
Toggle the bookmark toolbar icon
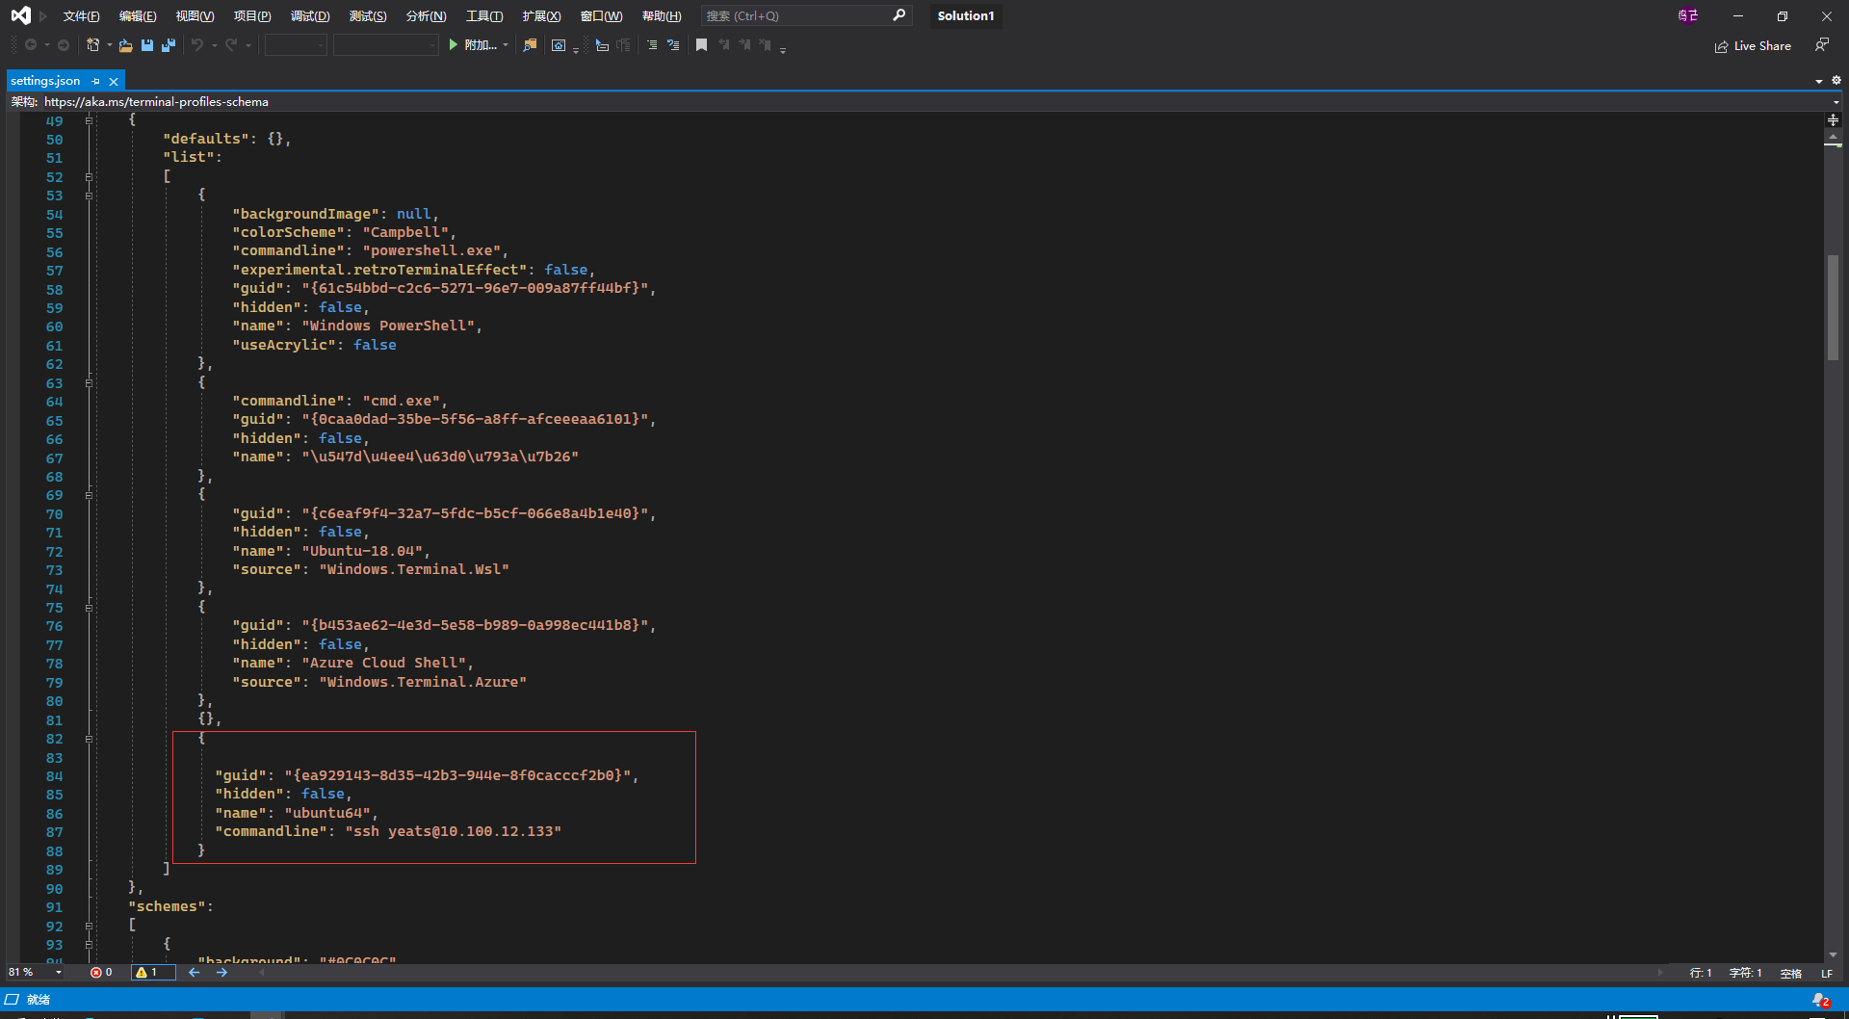[702, 45]
